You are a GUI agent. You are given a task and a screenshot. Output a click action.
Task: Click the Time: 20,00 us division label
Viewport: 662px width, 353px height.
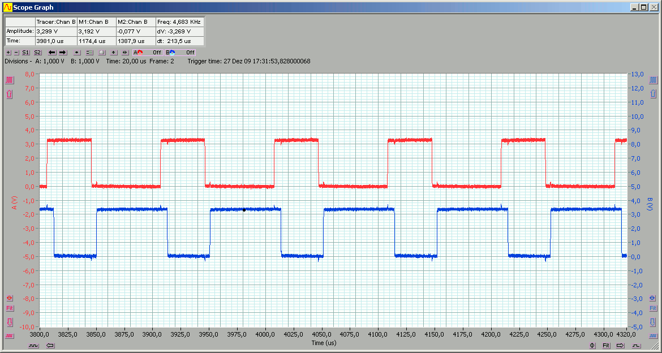(x=126, y=61)
